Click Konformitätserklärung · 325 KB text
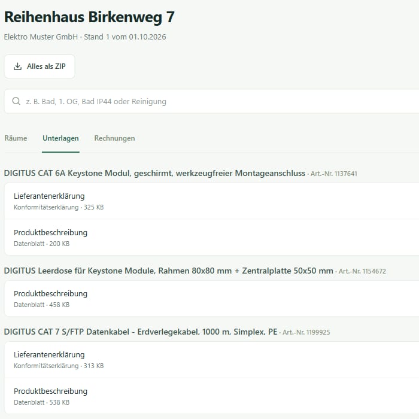Screen dimensions: 419x419 point(59,207)
